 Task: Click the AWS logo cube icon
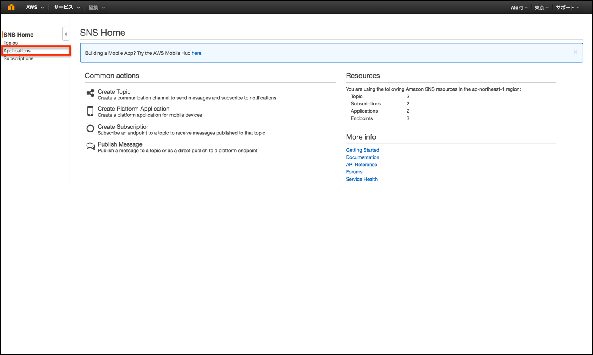11,7
